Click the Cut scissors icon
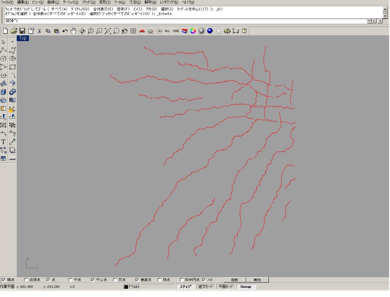The image size is (390, 297). [39, 31]
